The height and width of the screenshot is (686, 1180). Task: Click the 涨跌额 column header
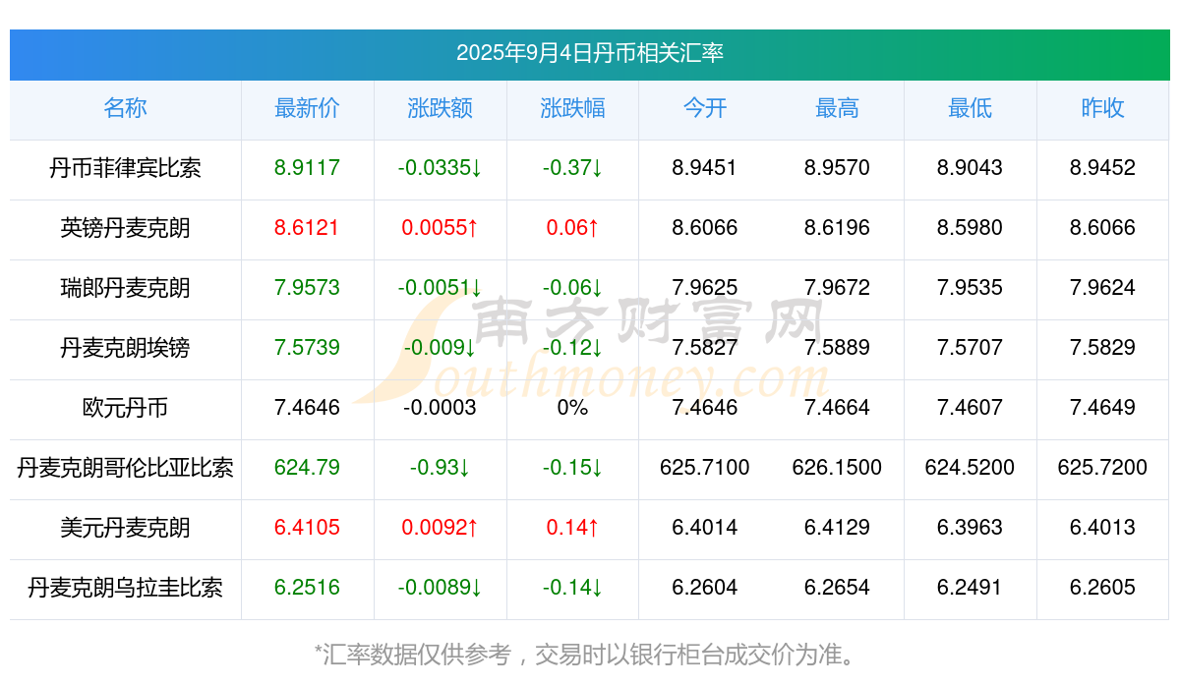point(441,108)
